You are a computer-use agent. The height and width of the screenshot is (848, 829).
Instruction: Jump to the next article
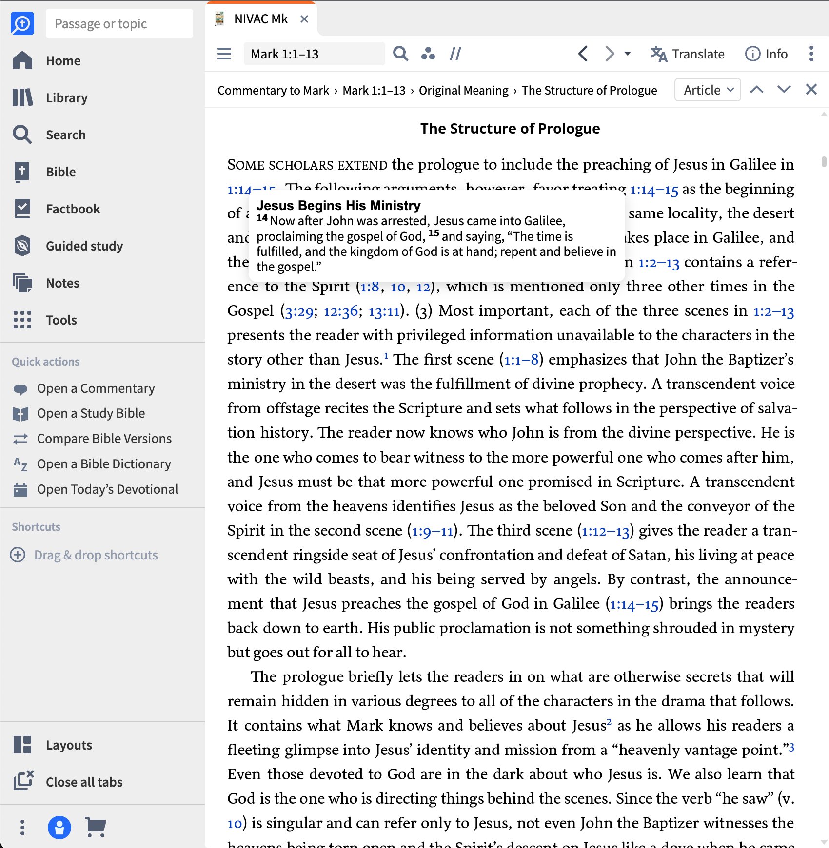tap(784, 90)
